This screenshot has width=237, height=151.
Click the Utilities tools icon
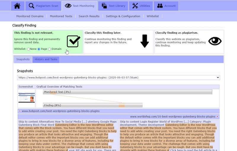(135, 6)
